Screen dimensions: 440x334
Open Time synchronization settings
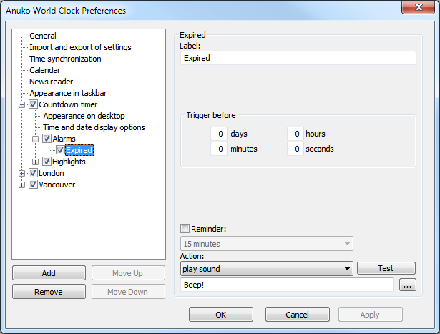(65, 59)
